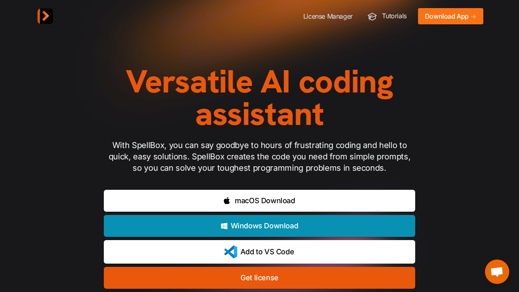This screenshot has height=292, width=519.
Task: Click the Versatile AI coding assistant headline
Action: pos(259,97)
